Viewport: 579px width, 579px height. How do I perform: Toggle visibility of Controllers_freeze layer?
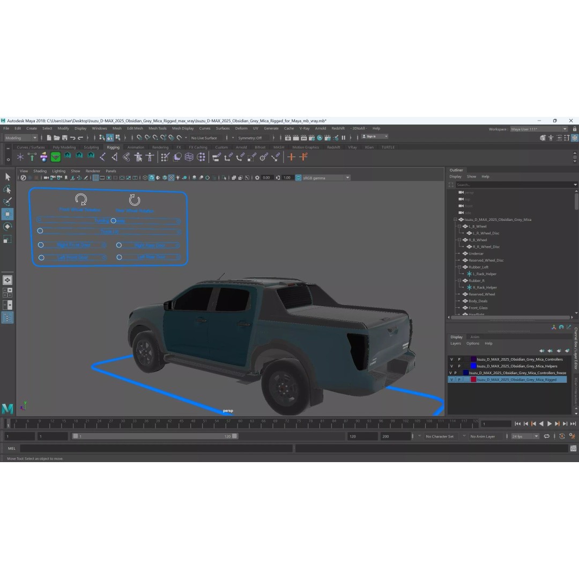point(450,373)
